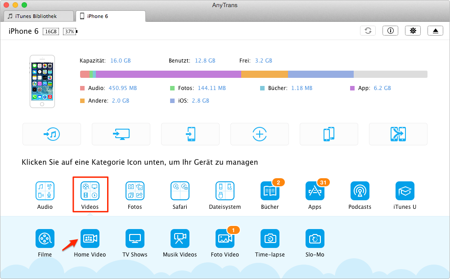Click the Audio size 450.95 MB
Image resolution: width=450 pixels, height=279 pixels.
(x=123, y=88)
